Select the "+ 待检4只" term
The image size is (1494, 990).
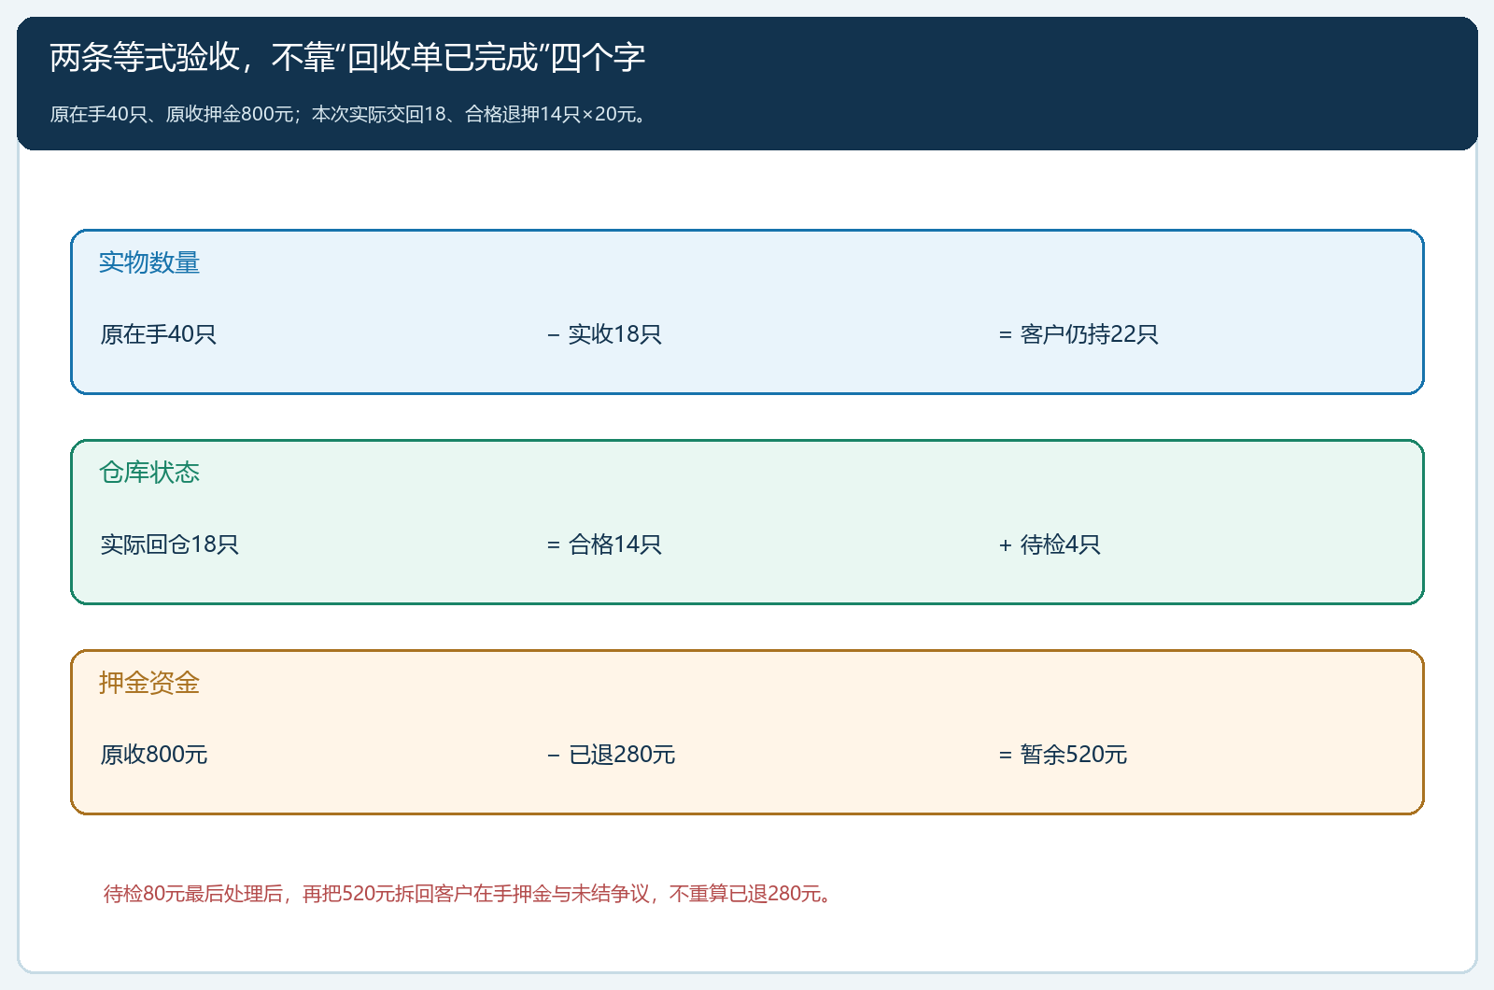(1050, 544)
